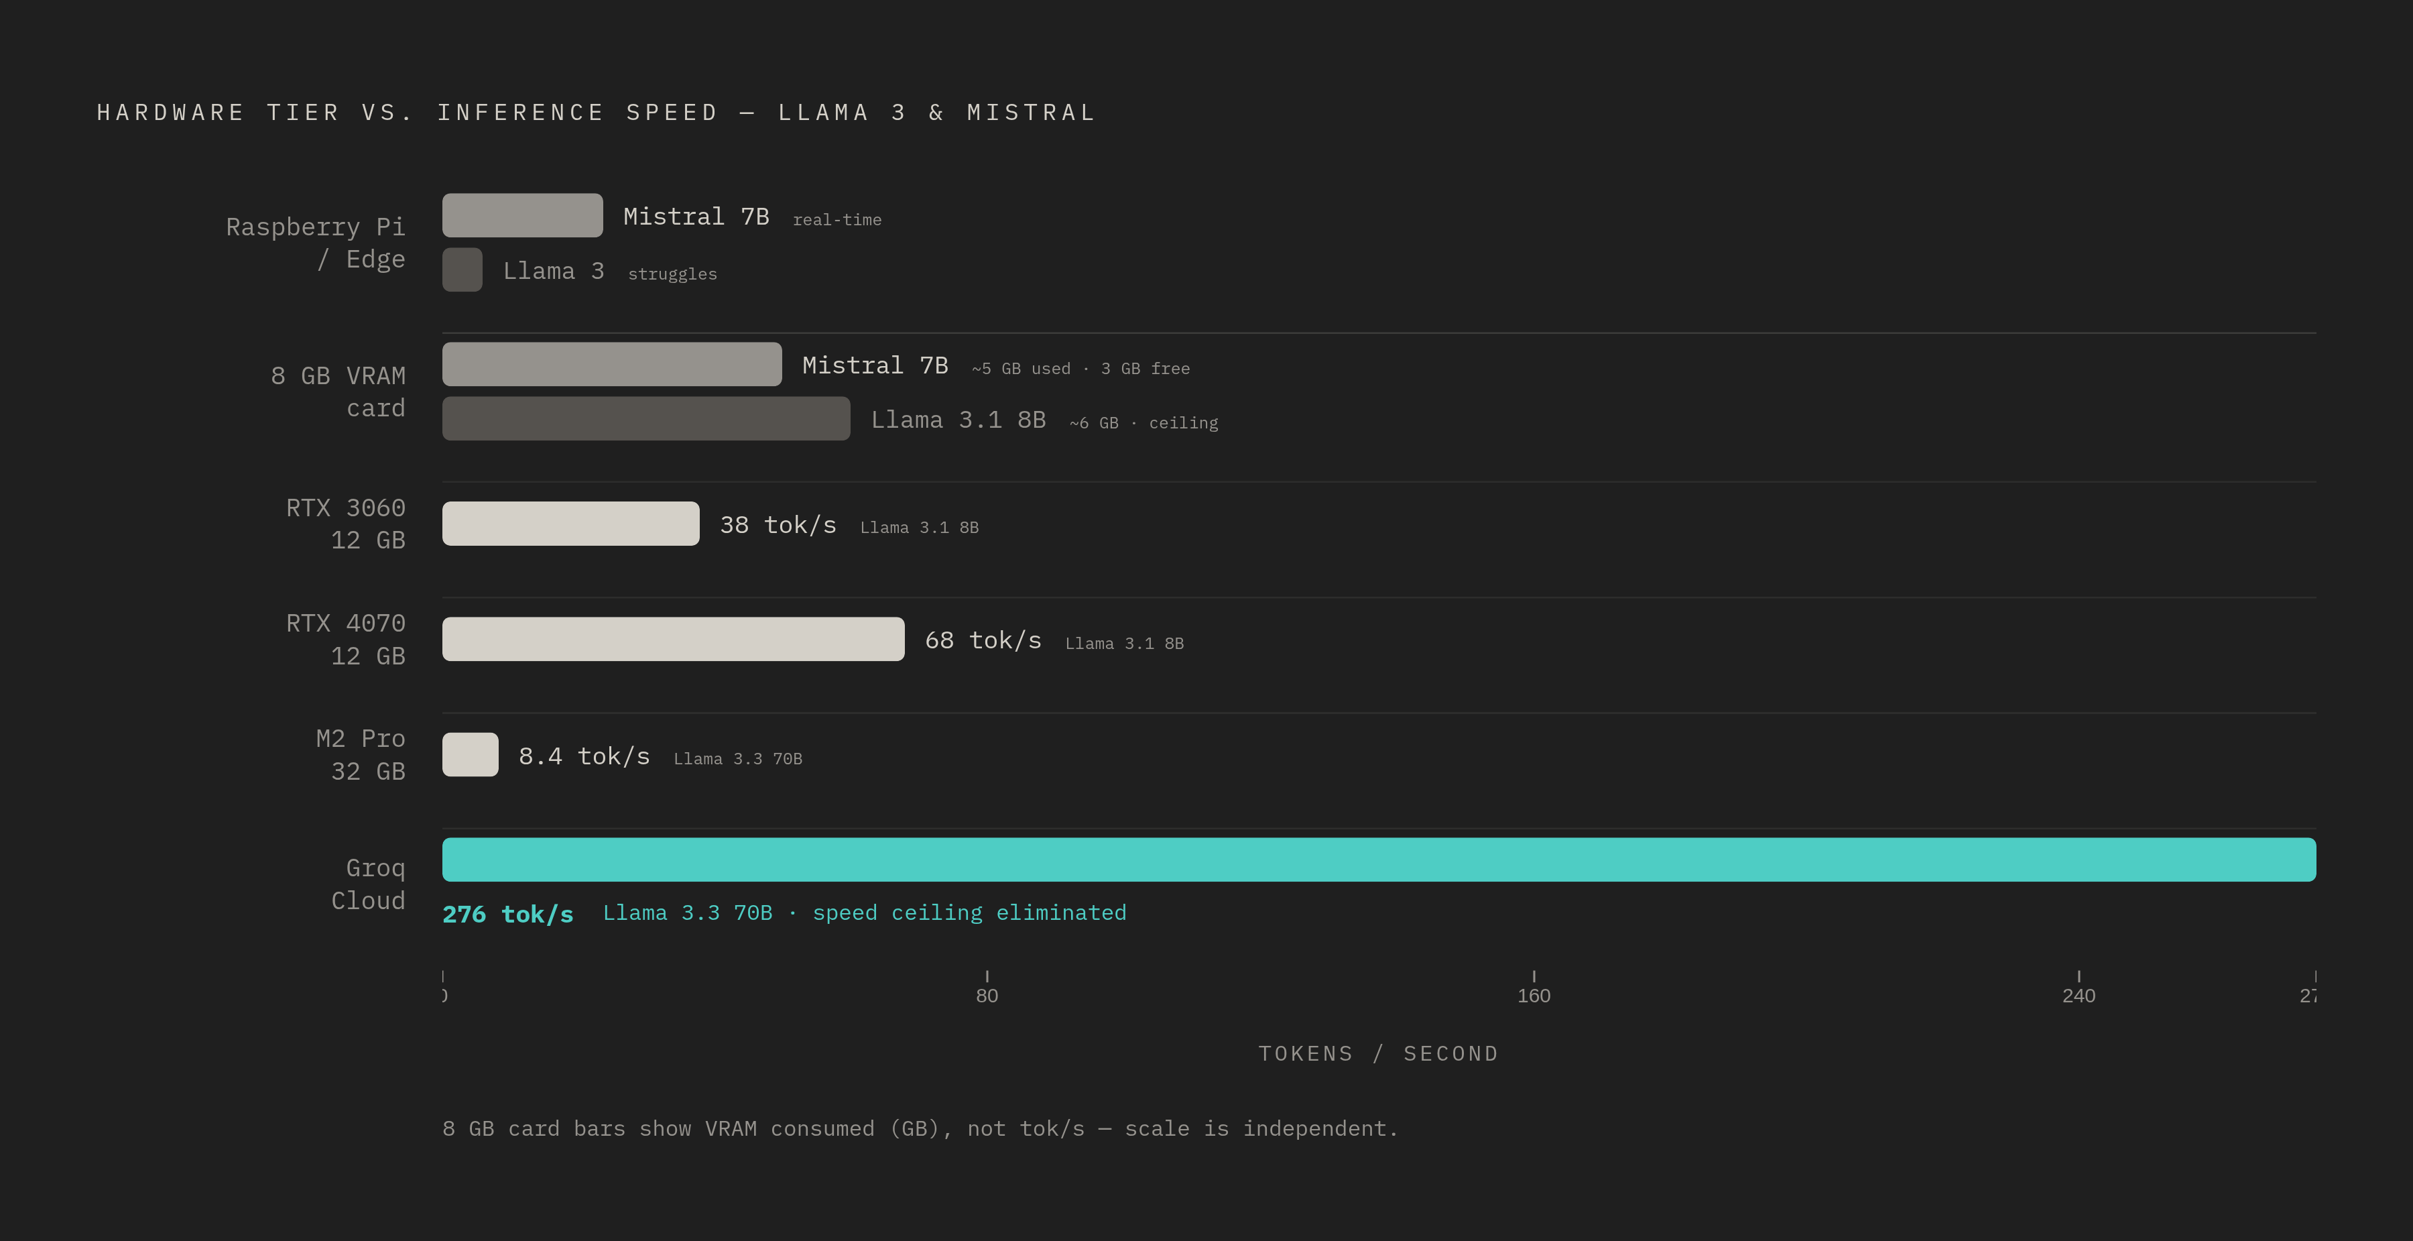Select the 'Llama 3.3 70B' note beside 8.4 tok/s

point(738,758)
